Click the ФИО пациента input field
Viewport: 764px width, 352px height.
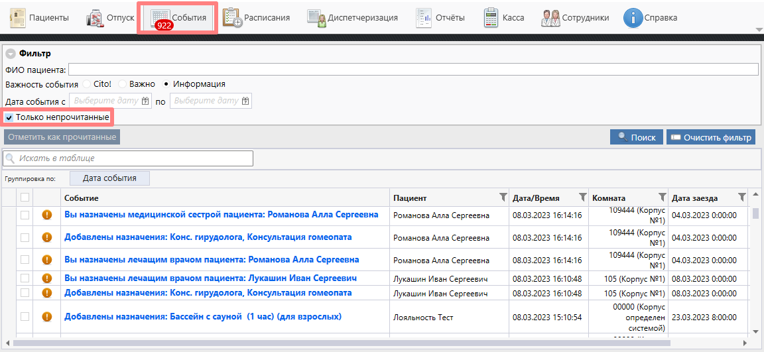coord(413,70)
